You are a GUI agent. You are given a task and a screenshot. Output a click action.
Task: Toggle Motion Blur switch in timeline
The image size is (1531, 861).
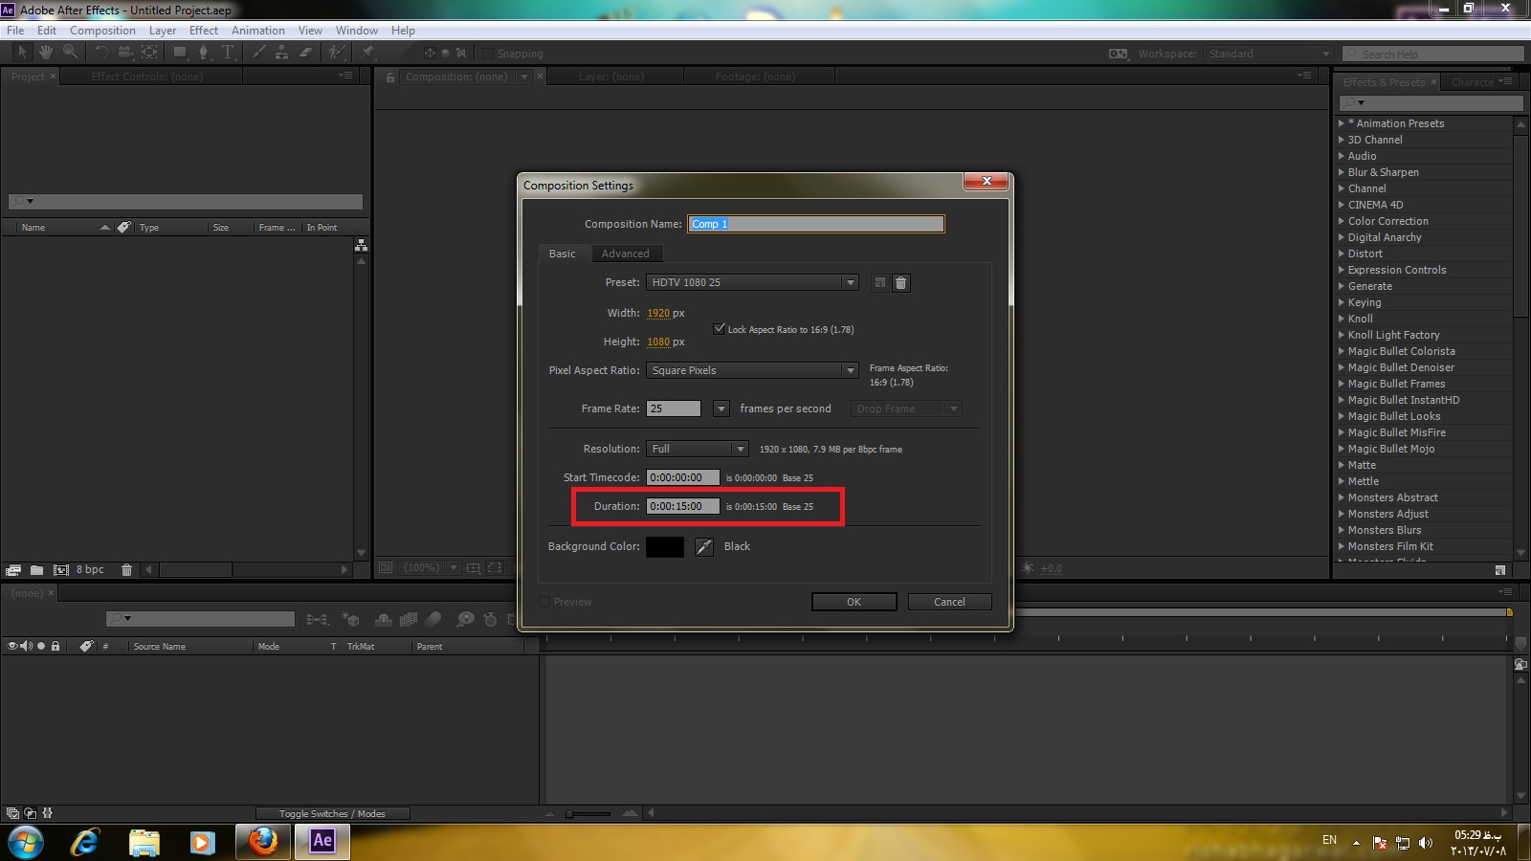[x=433, y=620]
